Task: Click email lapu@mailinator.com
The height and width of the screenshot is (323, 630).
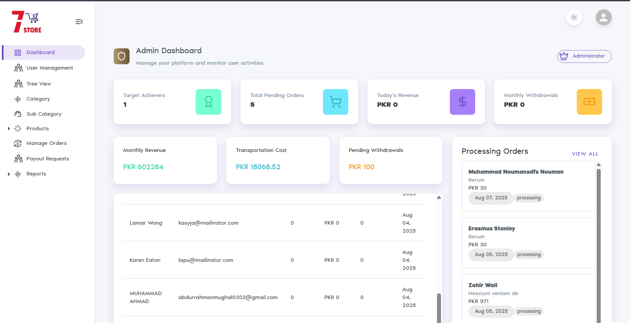Action: point(206,260)
